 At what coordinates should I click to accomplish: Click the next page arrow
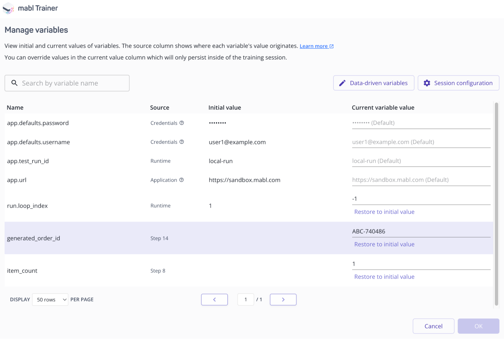click(283, 299)
